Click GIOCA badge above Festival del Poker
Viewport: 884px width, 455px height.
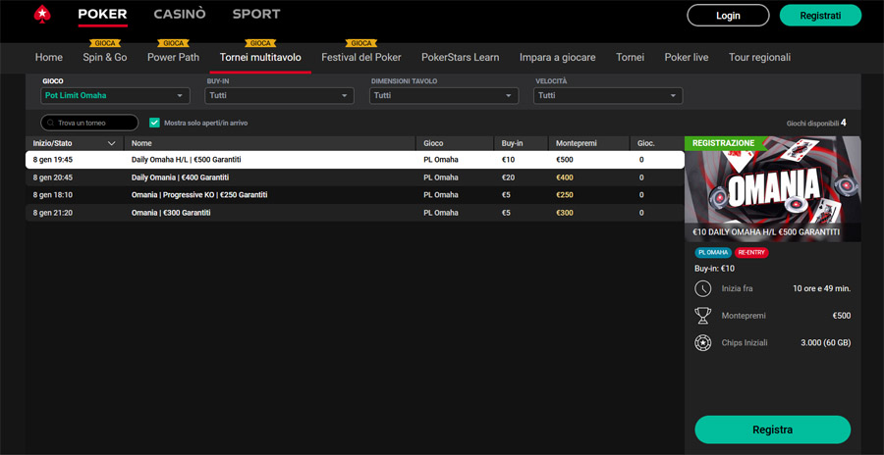[361, 43]
